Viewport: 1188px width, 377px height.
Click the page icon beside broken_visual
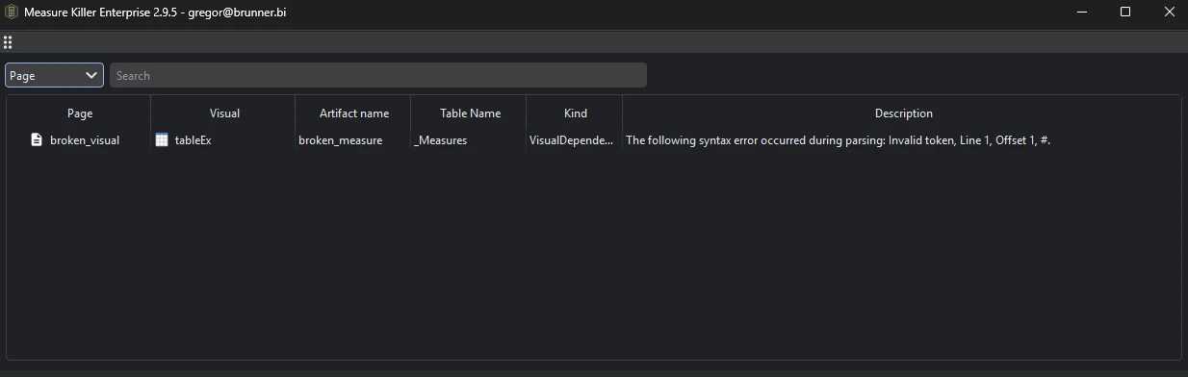[x=37, y=139]
